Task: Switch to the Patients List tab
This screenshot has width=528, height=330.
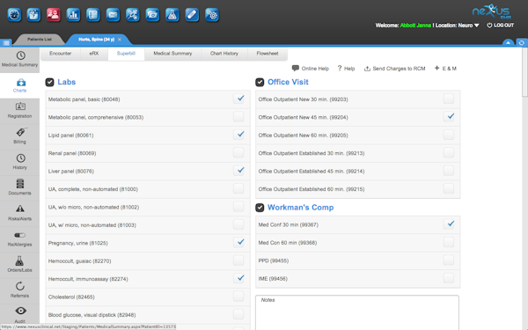Action: (40, 40)
